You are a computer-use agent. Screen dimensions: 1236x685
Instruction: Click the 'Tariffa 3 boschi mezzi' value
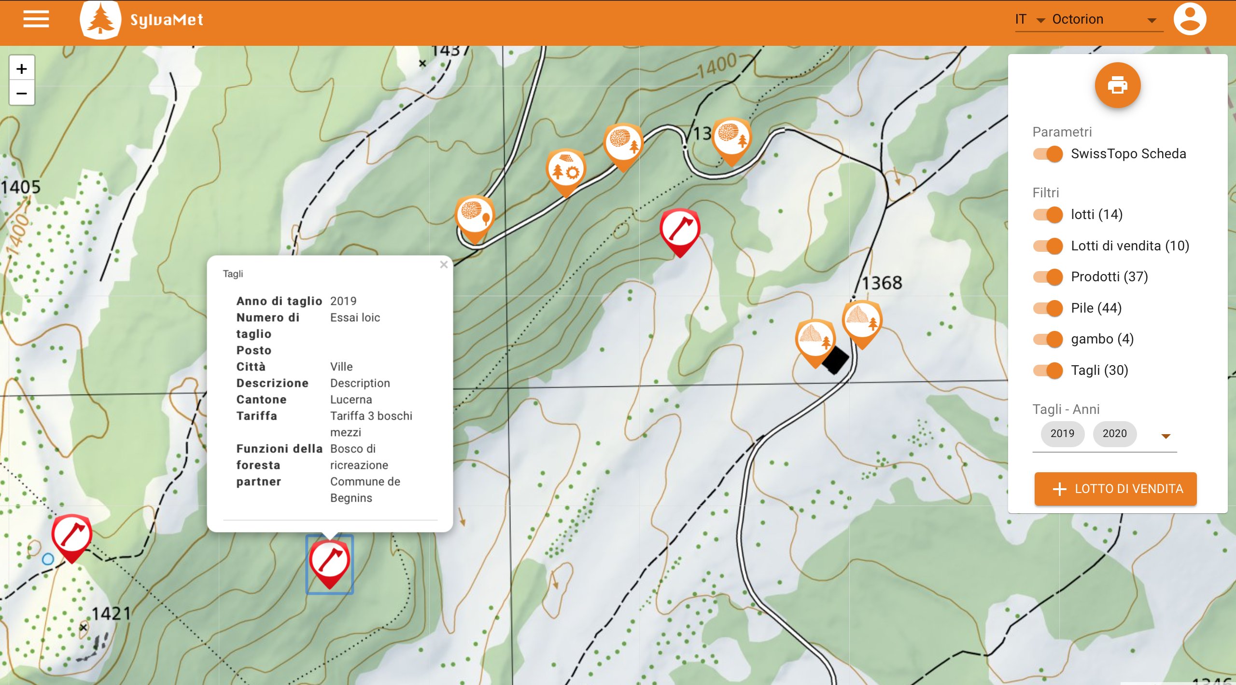(371, 424)
